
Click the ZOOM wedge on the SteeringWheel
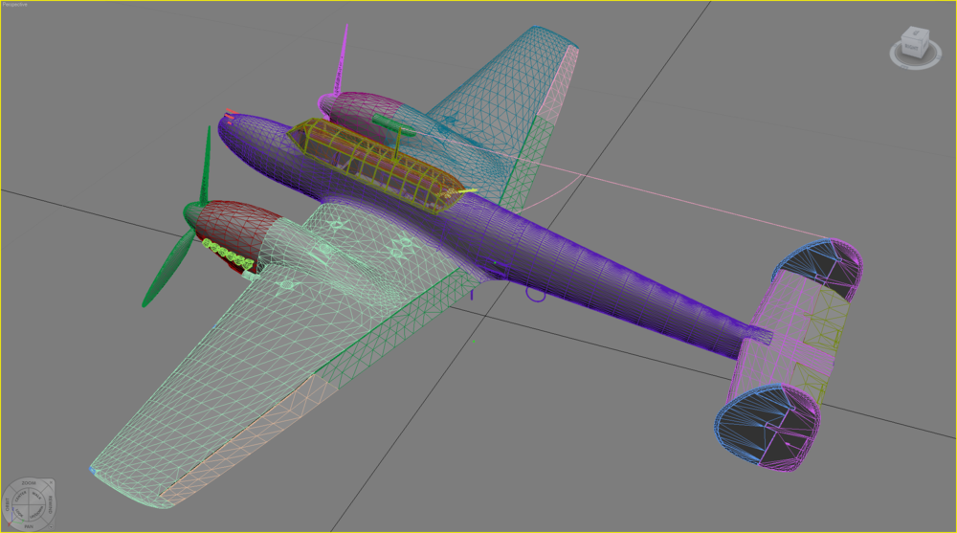29,484
